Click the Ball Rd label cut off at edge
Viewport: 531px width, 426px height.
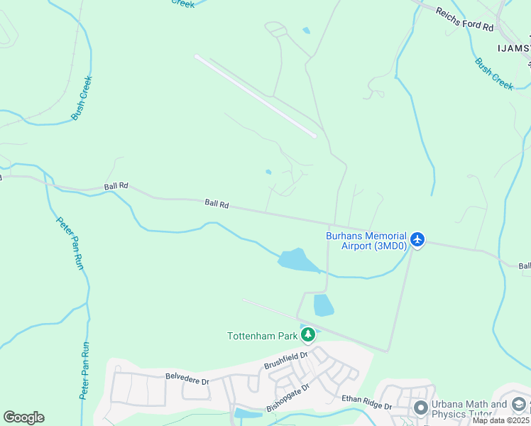[525, 266]
